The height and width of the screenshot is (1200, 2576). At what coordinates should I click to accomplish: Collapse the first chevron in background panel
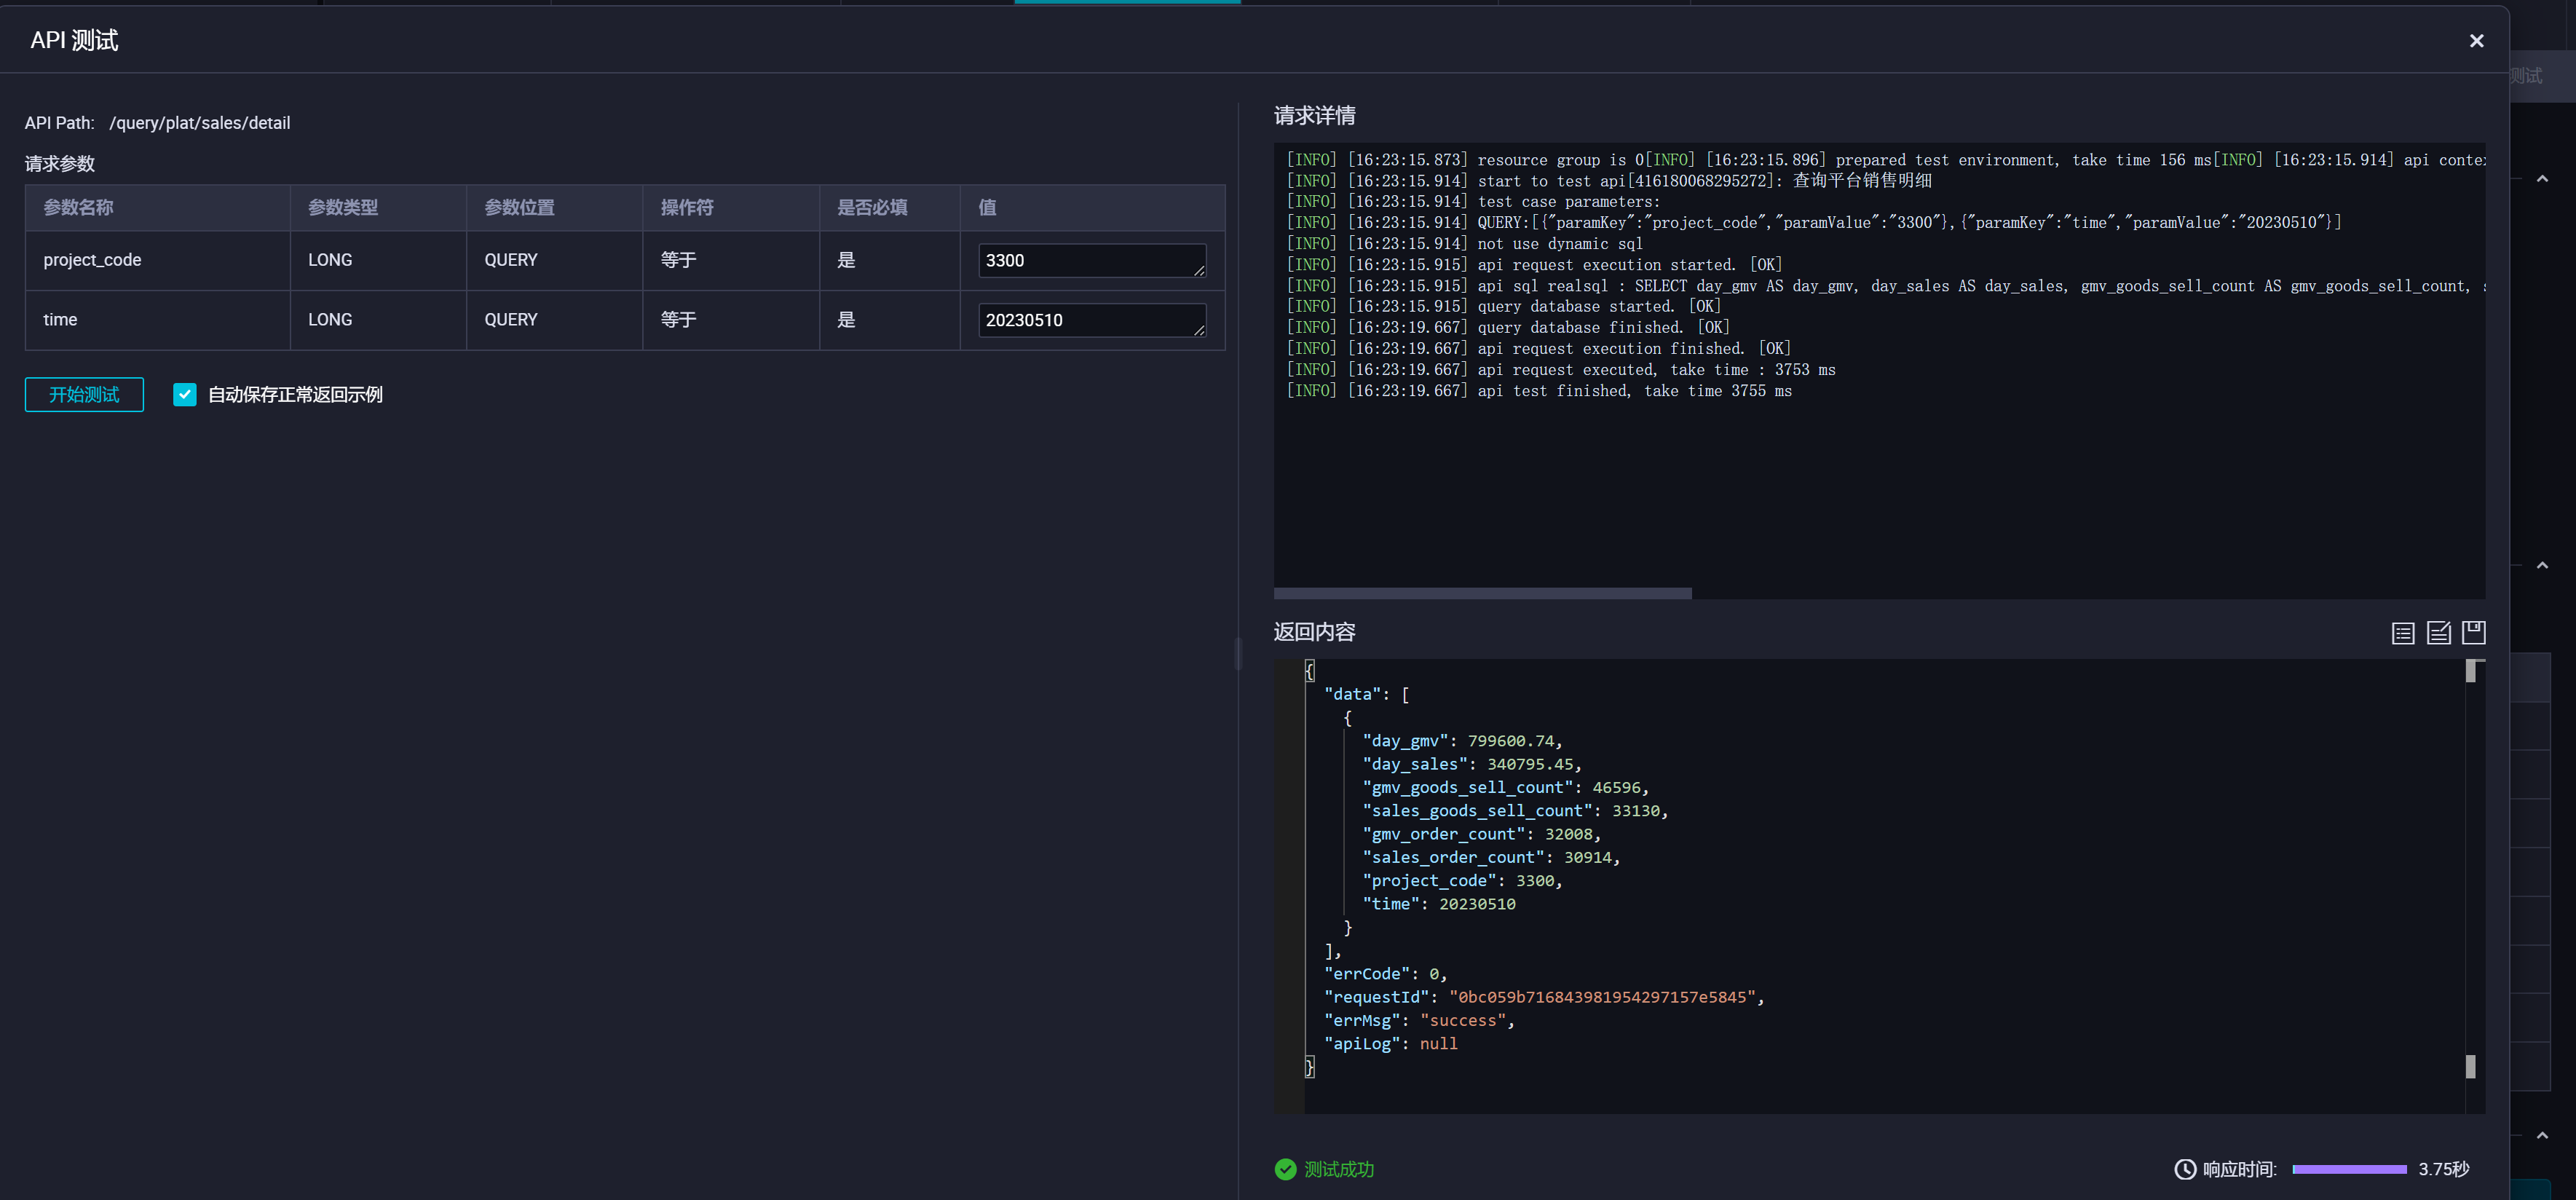(2542, 179)
